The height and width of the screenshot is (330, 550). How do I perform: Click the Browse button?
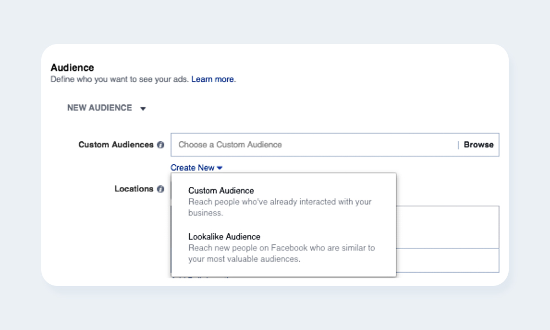[x=479, y=145]
